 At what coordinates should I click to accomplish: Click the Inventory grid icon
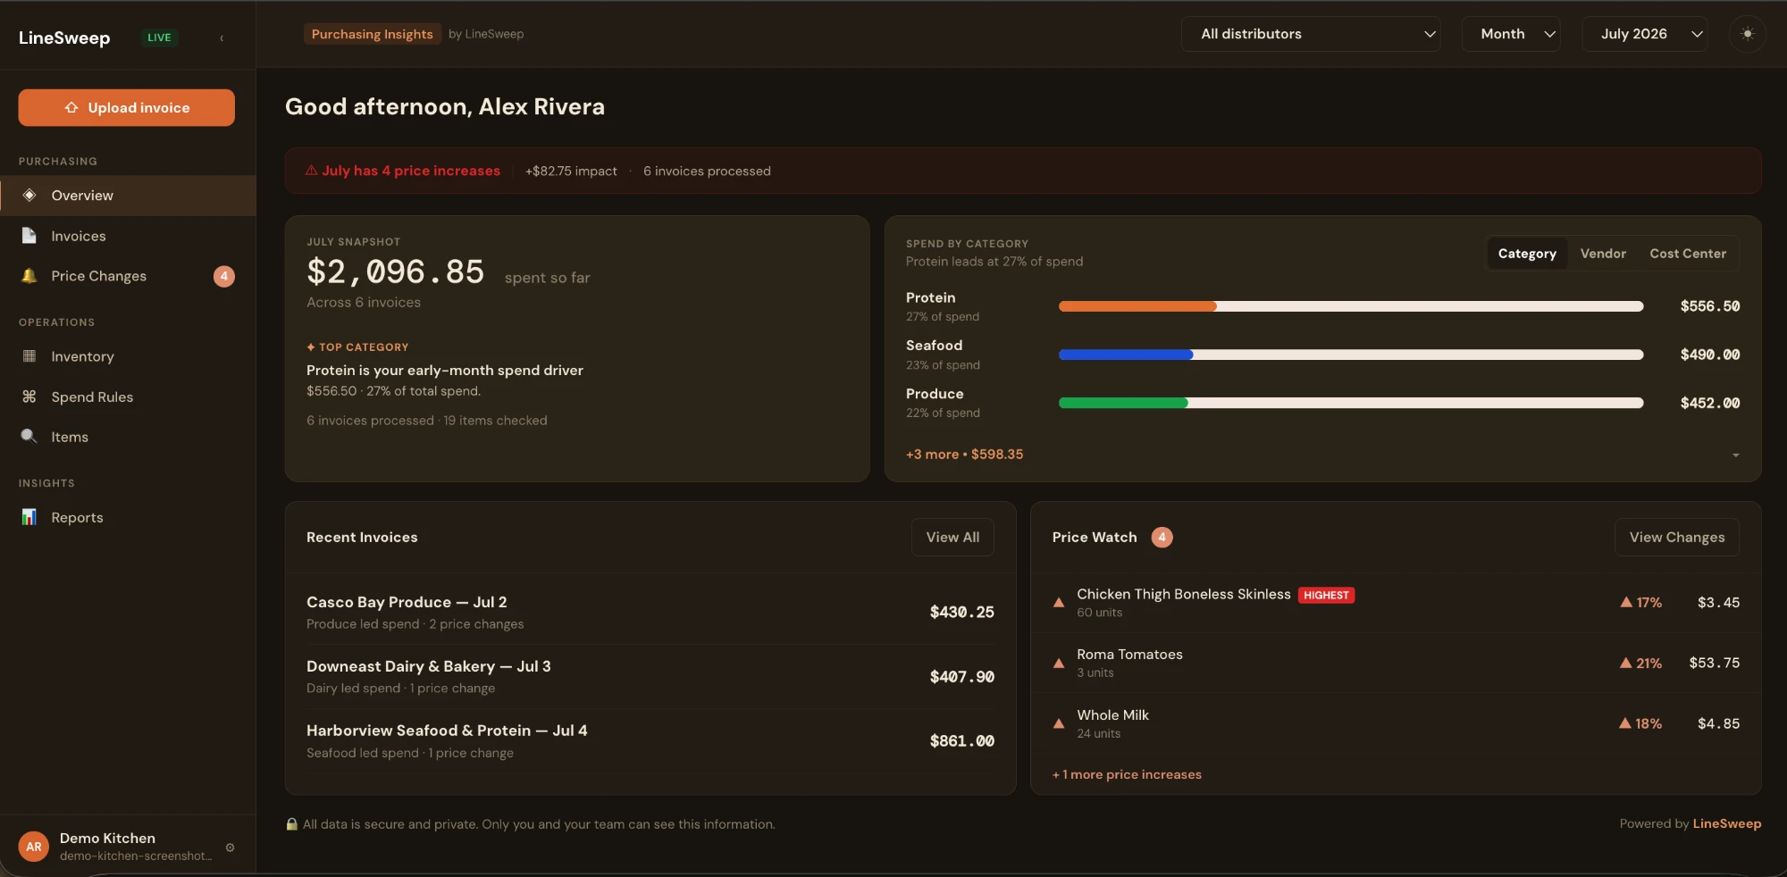click(29, 356)
